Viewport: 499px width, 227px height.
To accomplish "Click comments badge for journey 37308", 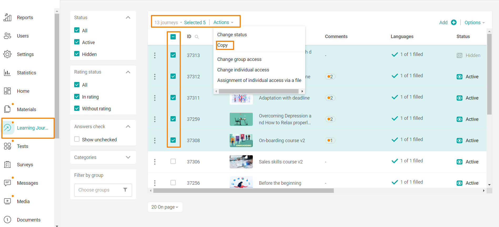I will 330,140.
